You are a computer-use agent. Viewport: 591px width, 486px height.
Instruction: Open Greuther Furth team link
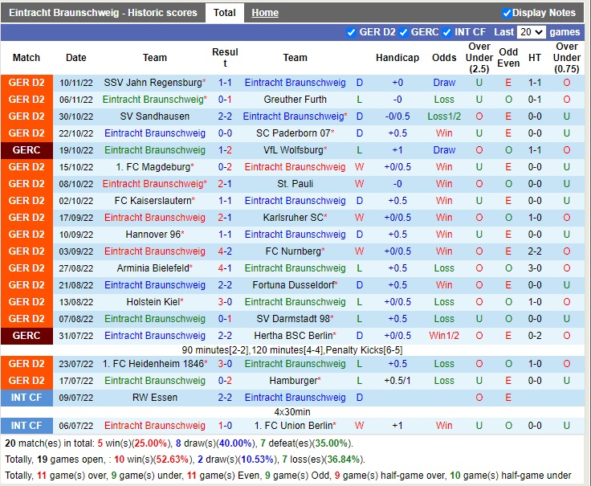coord(295,100)
